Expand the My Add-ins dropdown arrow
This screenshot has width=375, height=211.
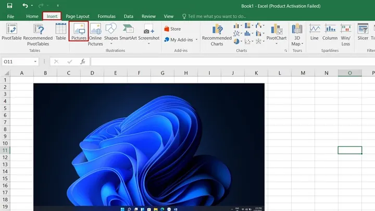point(196,40)
